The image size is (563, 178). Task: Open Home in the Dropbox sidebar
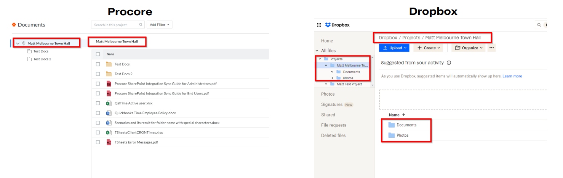click(x=327, y=41)
